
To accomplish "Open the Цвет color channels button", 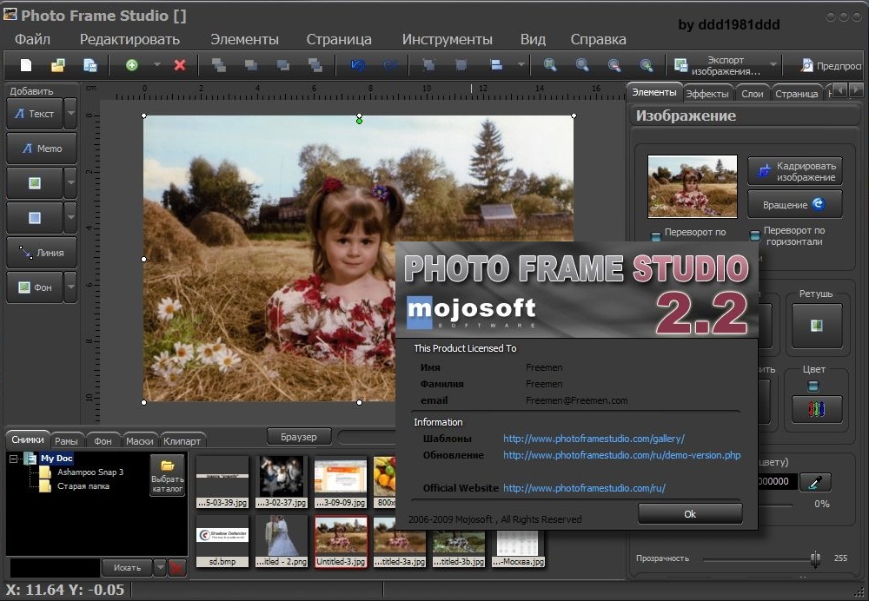I will (x=817, y=409).
